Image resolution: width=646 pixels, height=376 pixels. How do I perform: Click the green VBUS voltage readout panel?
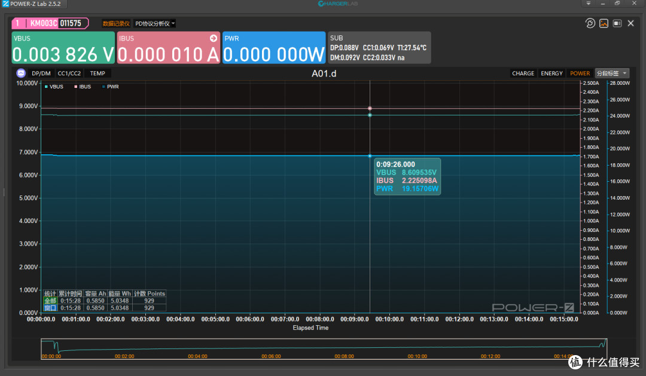pyautogui.click(x=63, y=48)
